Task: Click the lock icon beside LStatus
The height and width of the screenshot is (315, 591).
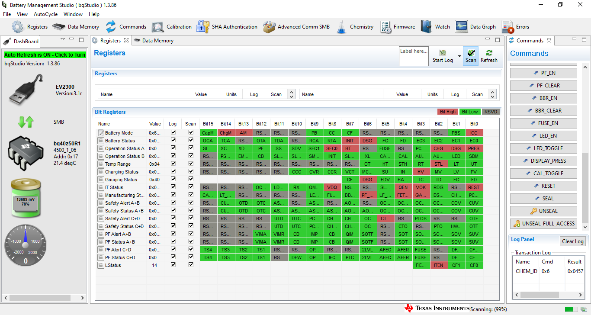Action: point(101,265)
